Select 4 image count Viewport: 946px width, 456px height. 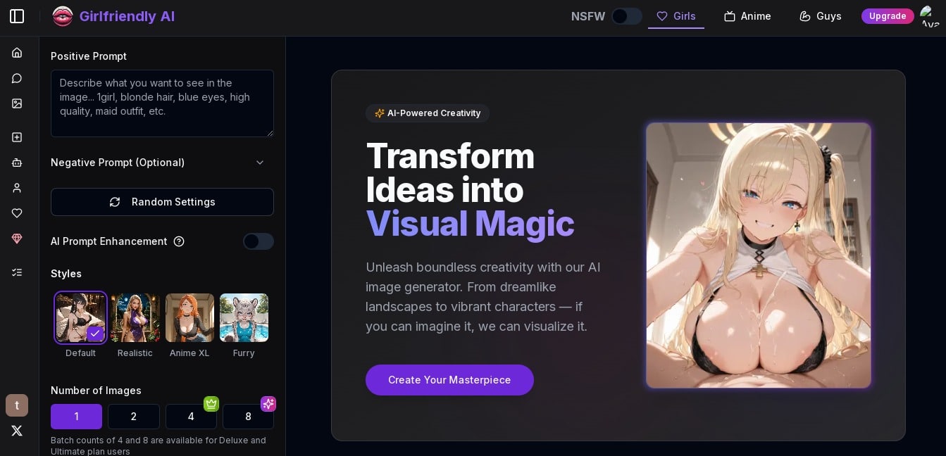click(x=191, y=417)
